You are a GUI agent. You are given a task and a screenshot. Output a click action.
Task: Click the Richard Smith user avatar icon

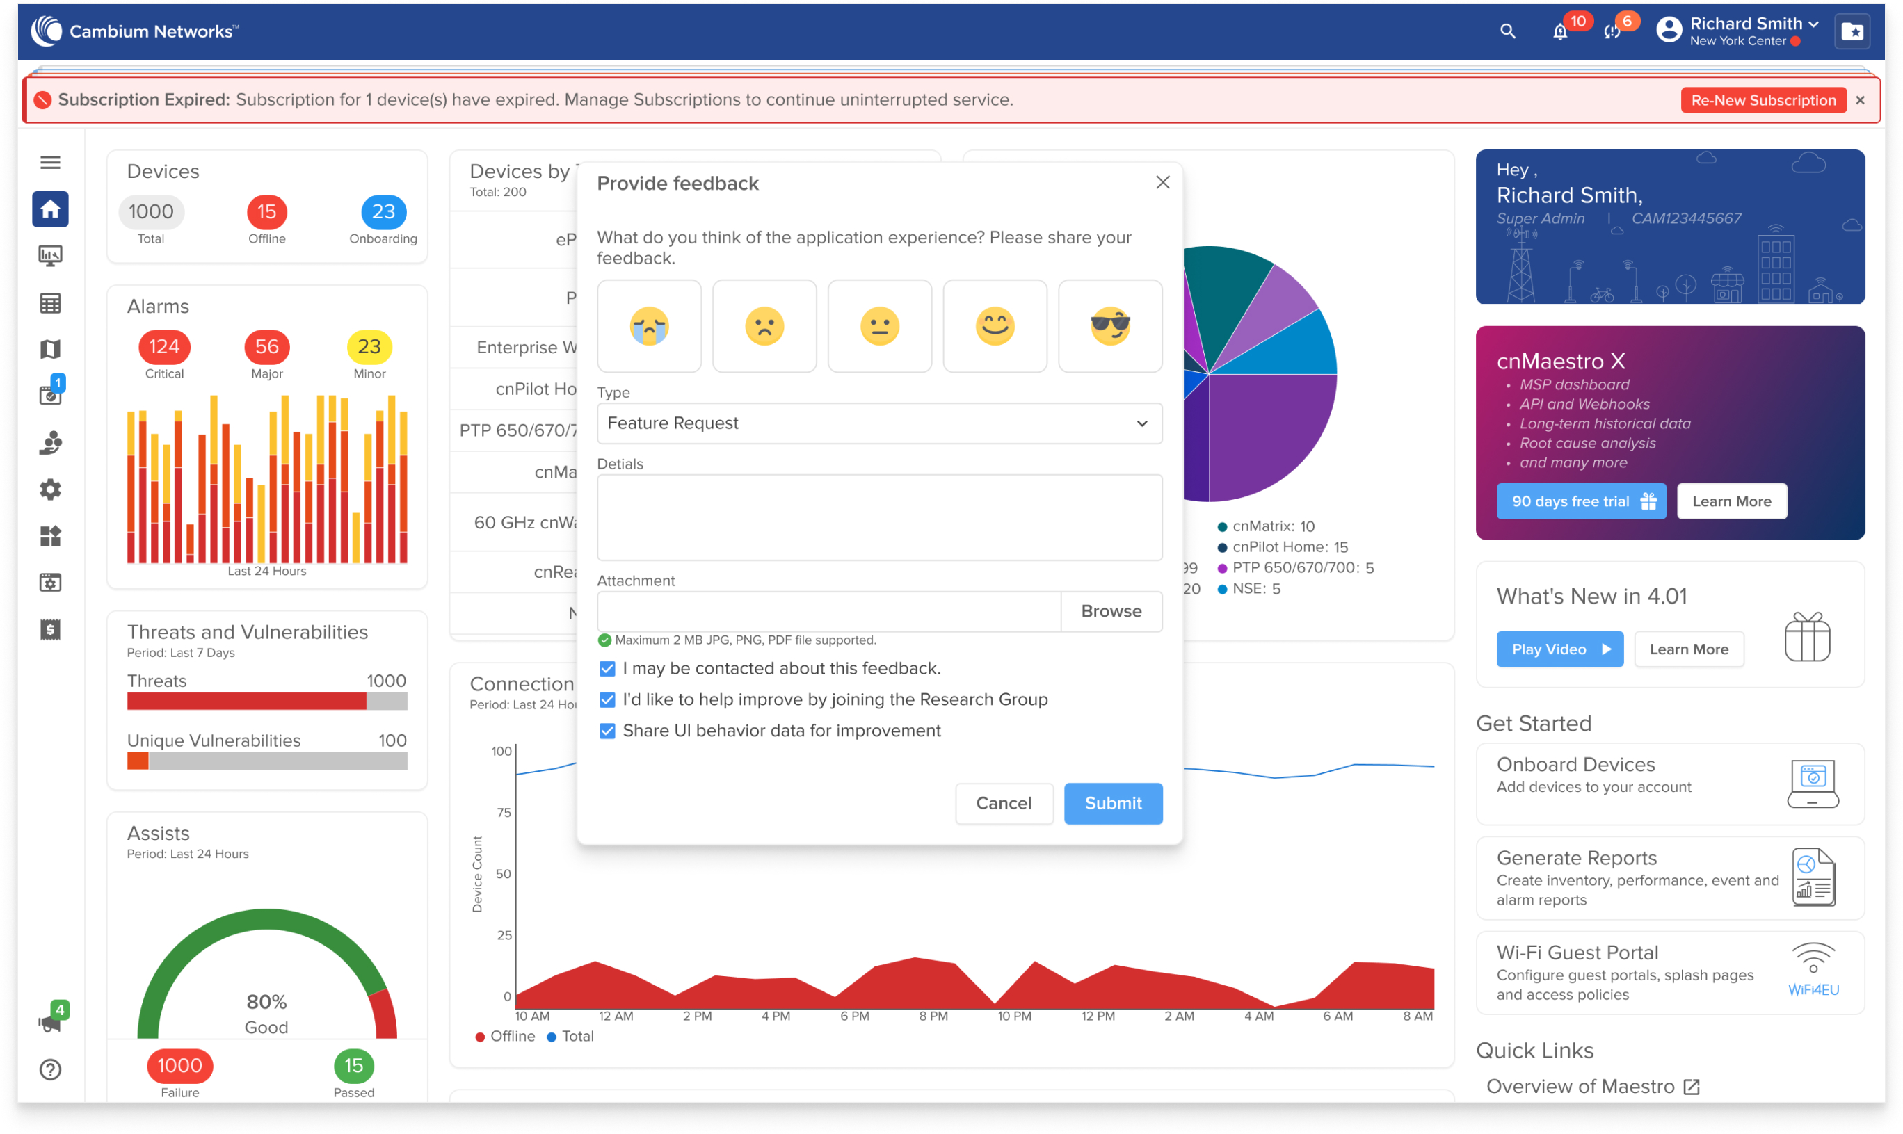pos(1669,31)
